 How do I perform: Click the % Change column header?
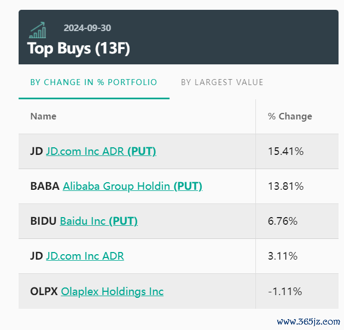coord(290,116)
